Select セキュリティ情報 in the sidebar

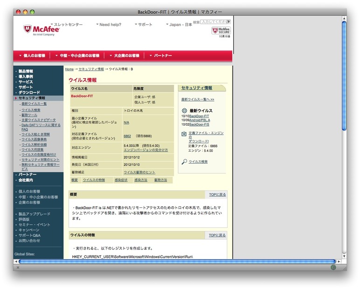pos(32,98)
